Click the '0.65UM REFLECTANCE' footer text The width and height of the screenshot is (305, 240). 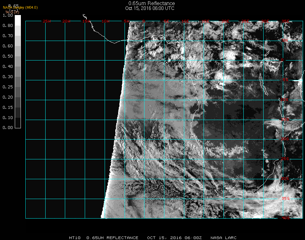(x=112, y=238)
